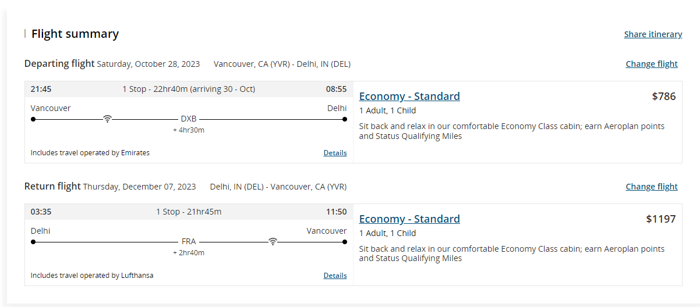The height and width of the screenshot is (307, 700).
Task: Open Economy - Standard fare for return flight
Action: (409, 219)
